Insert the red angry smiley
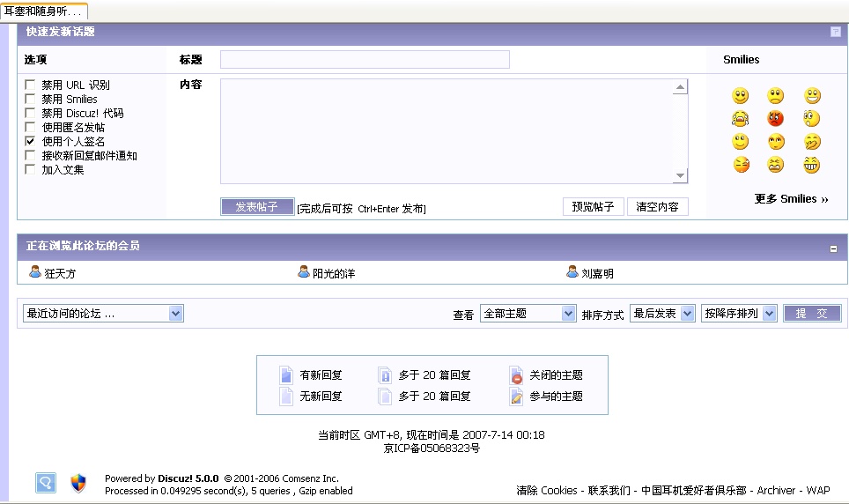849x504 pixels. coord(775,118)
